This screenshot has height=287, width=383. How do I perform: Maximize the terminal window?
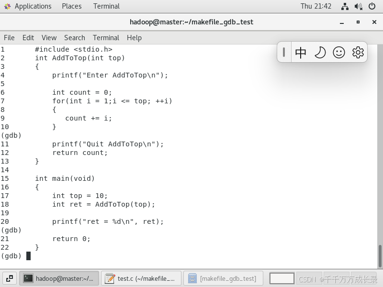[358, 22]
